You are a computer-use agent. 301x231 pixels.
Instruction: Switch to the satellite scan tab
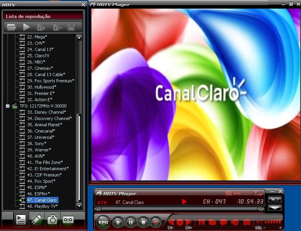click(x=36, y=219)
